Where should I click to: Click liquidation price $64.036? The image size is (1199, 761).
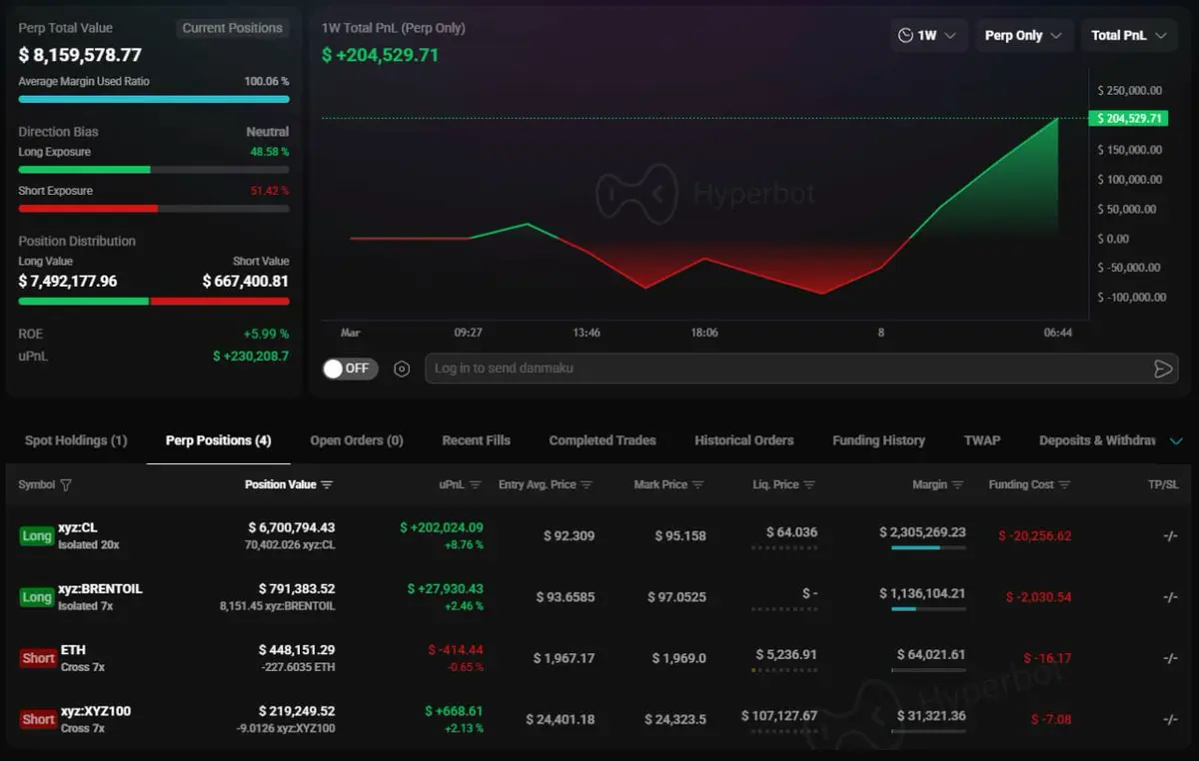(791, 532)
